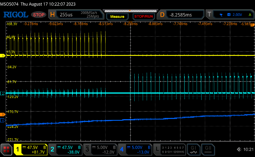This screenshot has width=255, height=157.
Task: Click the 10:21 clock display
Action: coord(248,149)
